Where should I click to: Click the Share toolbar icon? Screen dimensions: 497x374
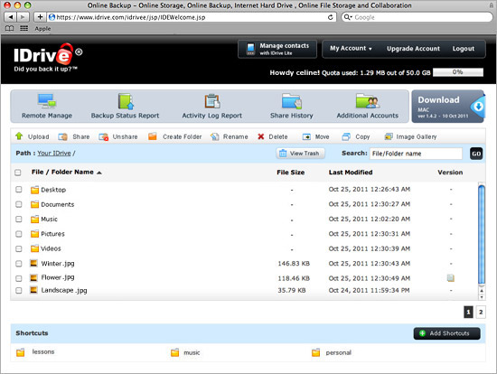tap(62, 137)
